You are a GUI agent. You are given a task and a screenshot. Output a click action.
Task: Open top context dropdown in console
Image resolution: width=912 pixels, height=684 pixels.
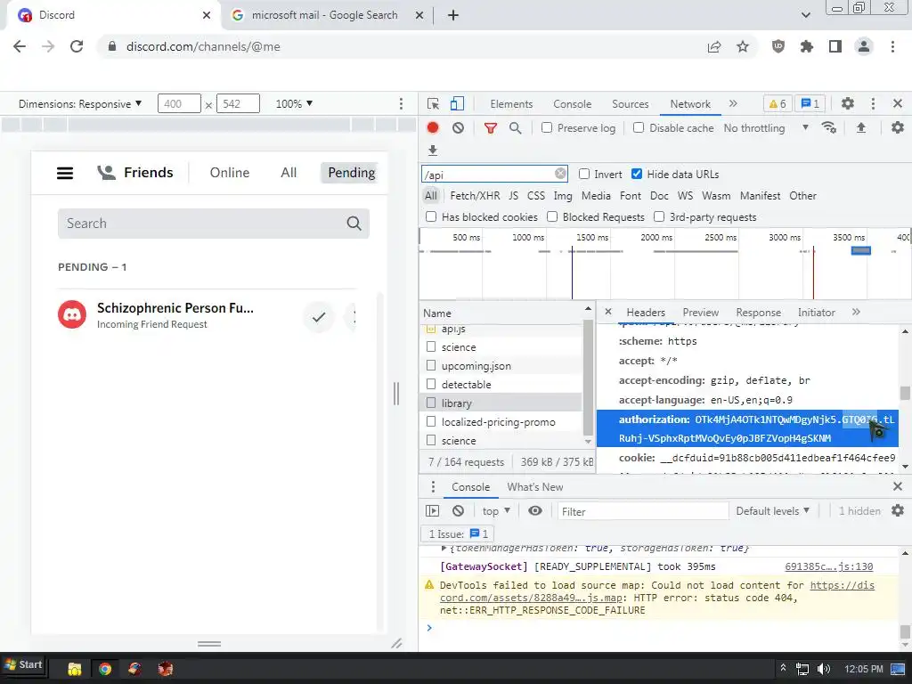click(496, 510)
